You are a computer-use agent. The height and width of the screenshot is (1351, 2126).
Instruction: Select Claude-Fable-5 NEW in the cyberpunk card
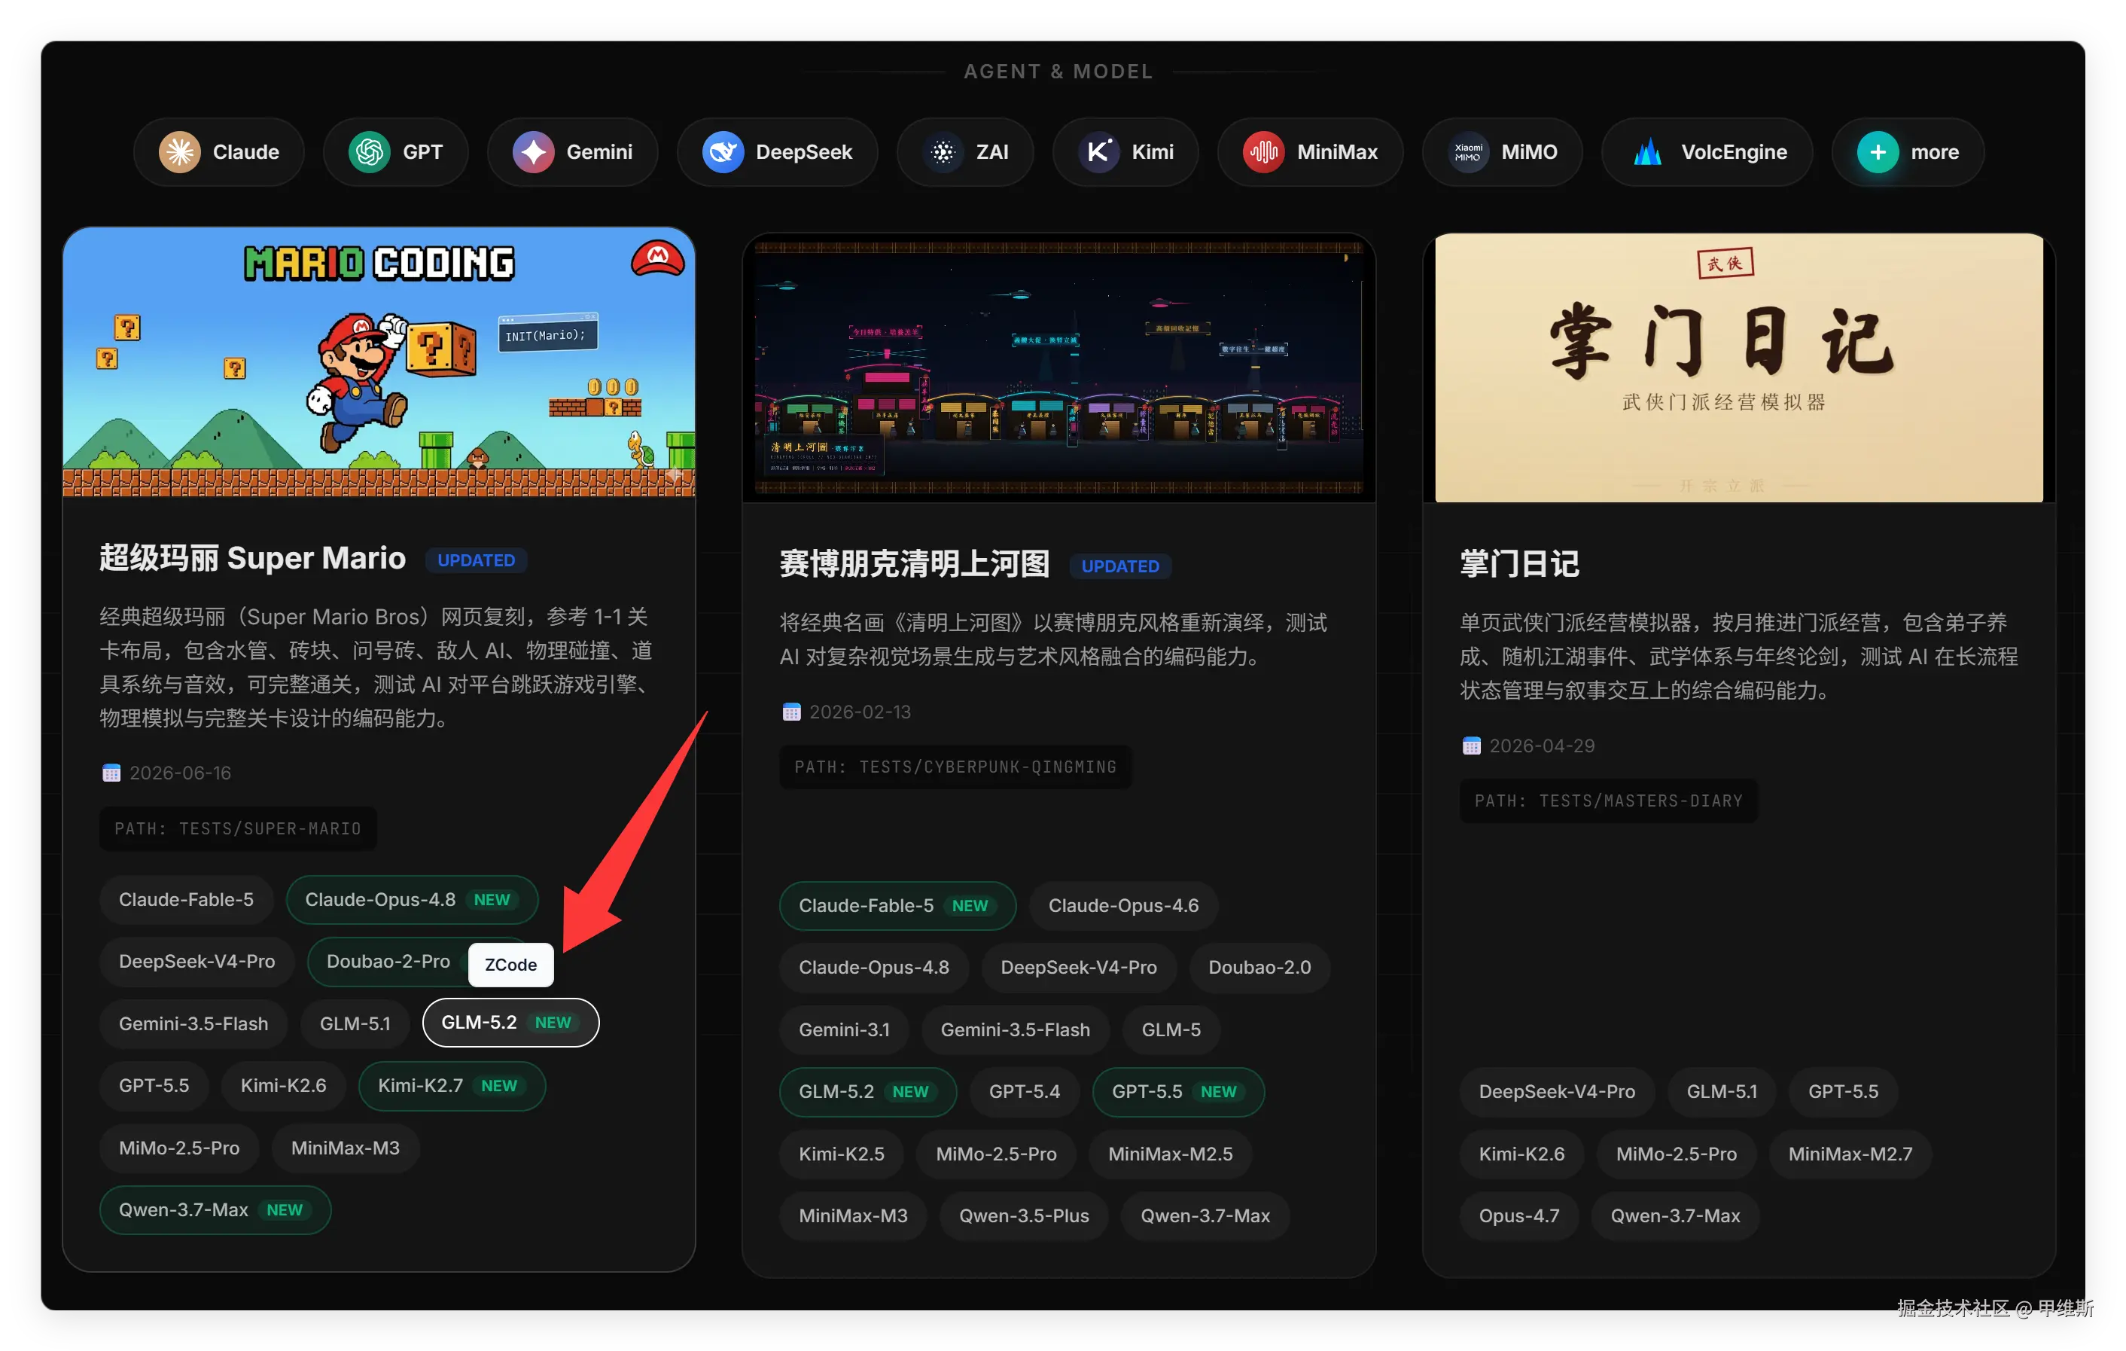click(897, 906)
